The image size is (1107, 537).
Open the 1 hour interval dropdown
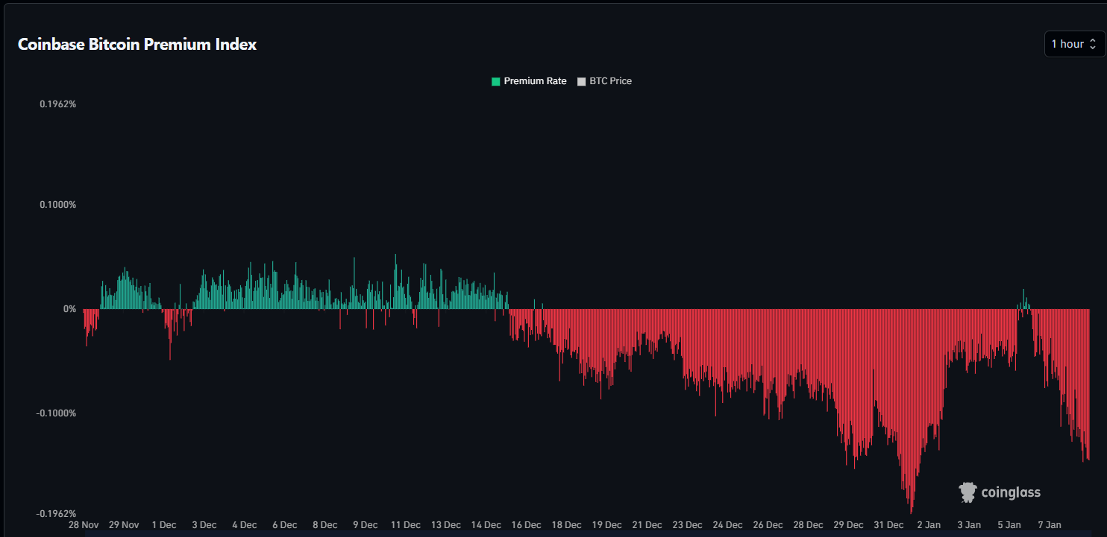point(1074,44)
